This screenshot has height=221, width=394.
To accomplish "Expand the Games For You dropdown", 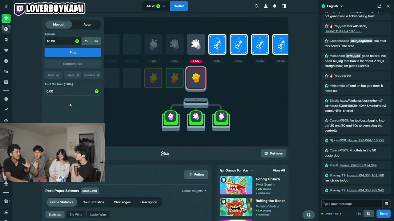I will click(x=237, y=170).
